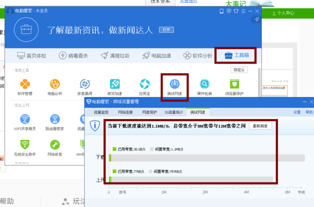The height and width of the screenshot is (207, 314).
Task: Open skin shirt icon in title bar
Action: pyautogui.click(x=236, y=11)
